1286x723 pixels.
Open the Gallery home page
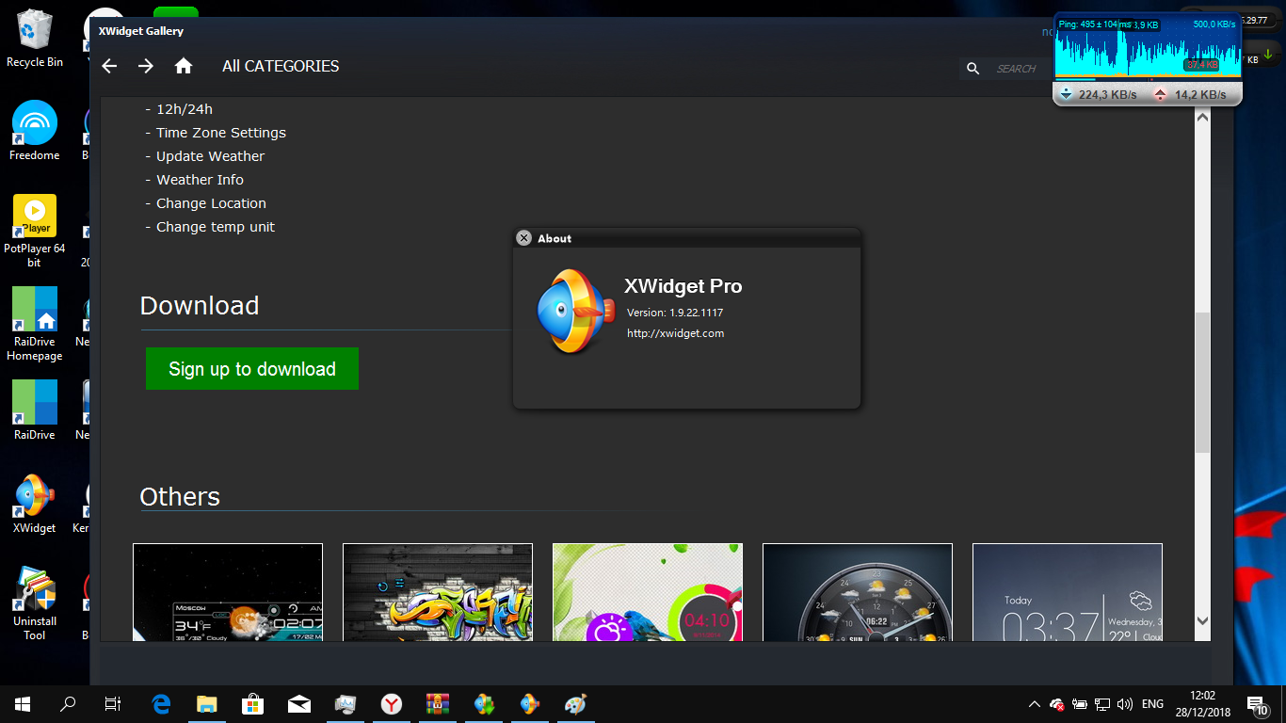(x=184, y=66)
